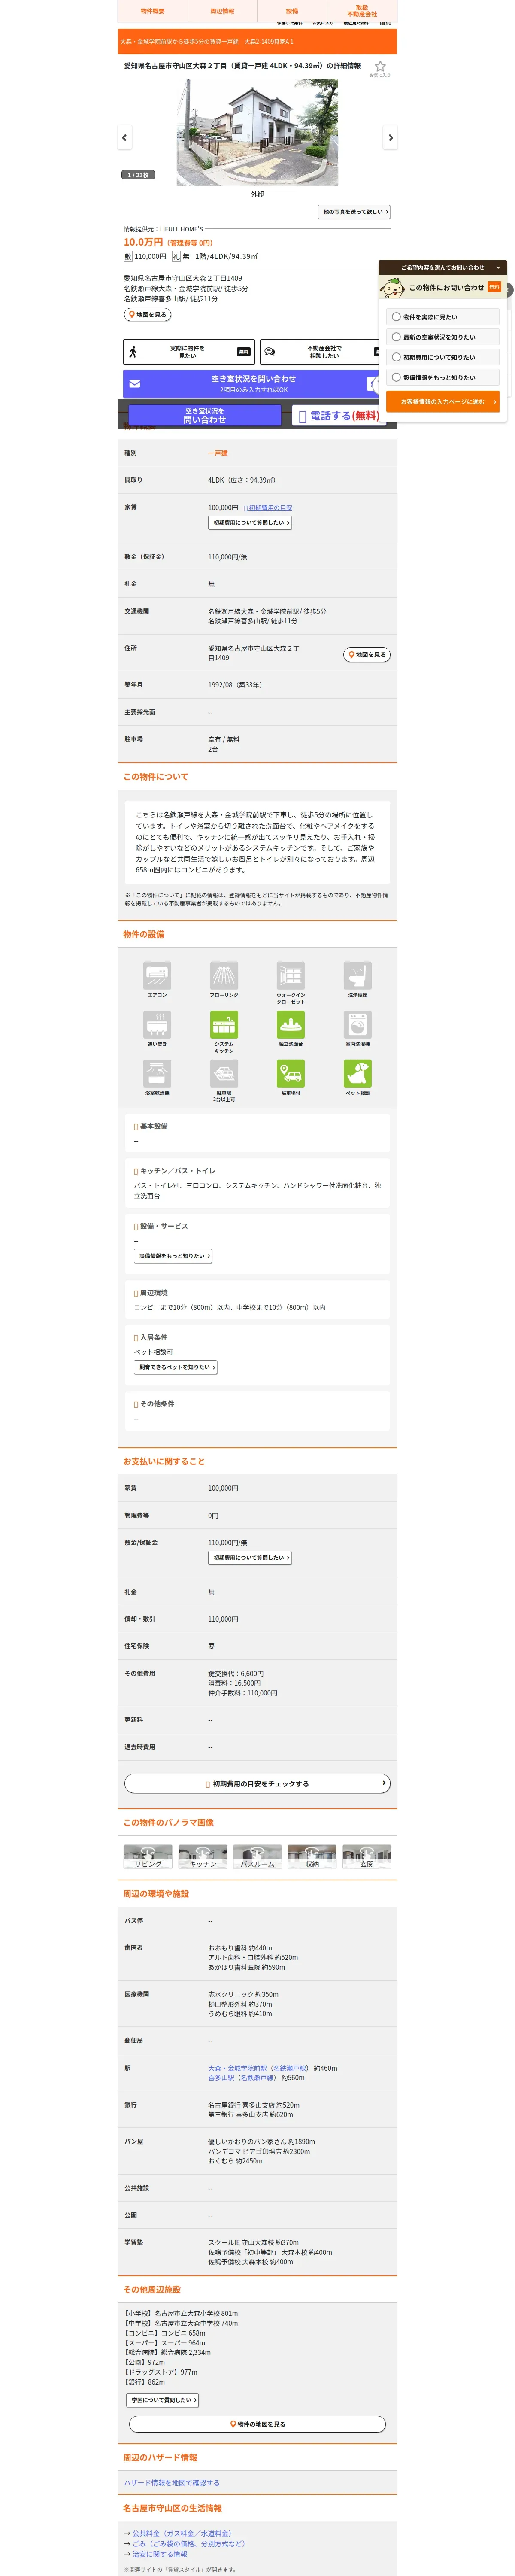
Task: Select 物件を実際に見たい radio option
Action: tap(443, 317)
